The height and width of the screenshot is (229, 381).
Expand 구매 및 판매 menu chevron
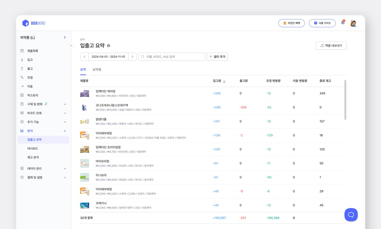point(65,104)
